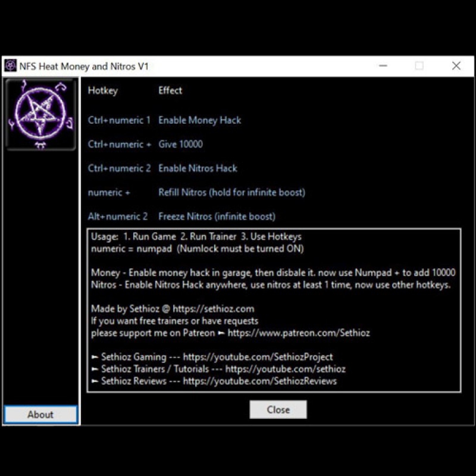Image resolution: width=476 pixels, height=476 pixels.
Task: Click the disabled maximize window button
Action: [x=419, y=66]
